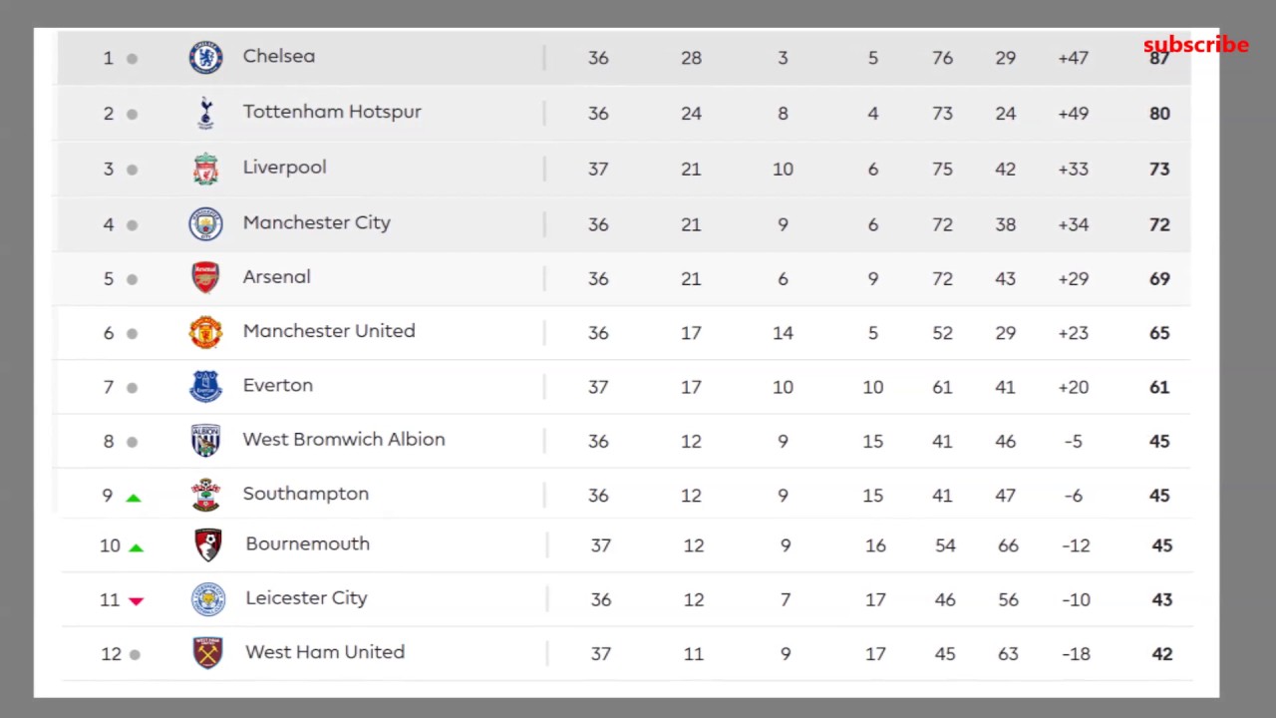
Task: Click the Manchester City crest
Action: (x=206, y=223)
